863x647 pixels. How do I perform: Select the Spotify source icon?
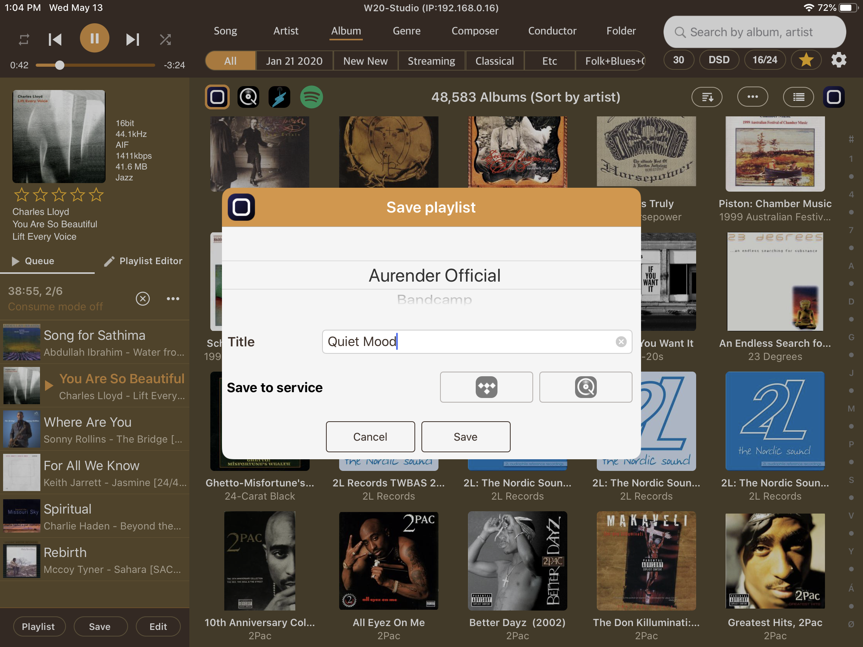[311, 97]
